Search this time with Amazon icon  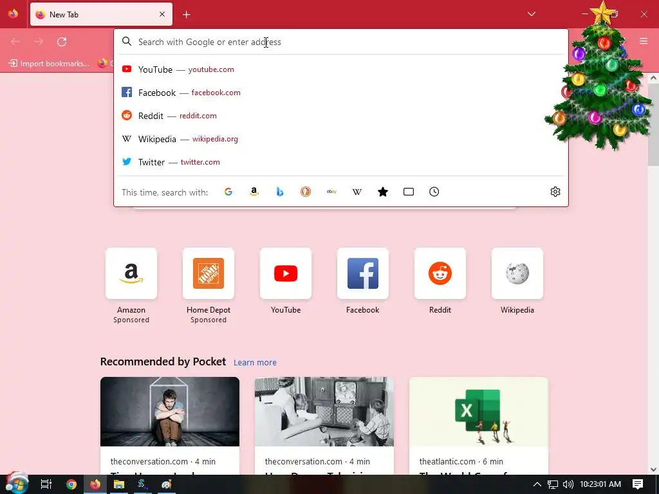(254, 192)
